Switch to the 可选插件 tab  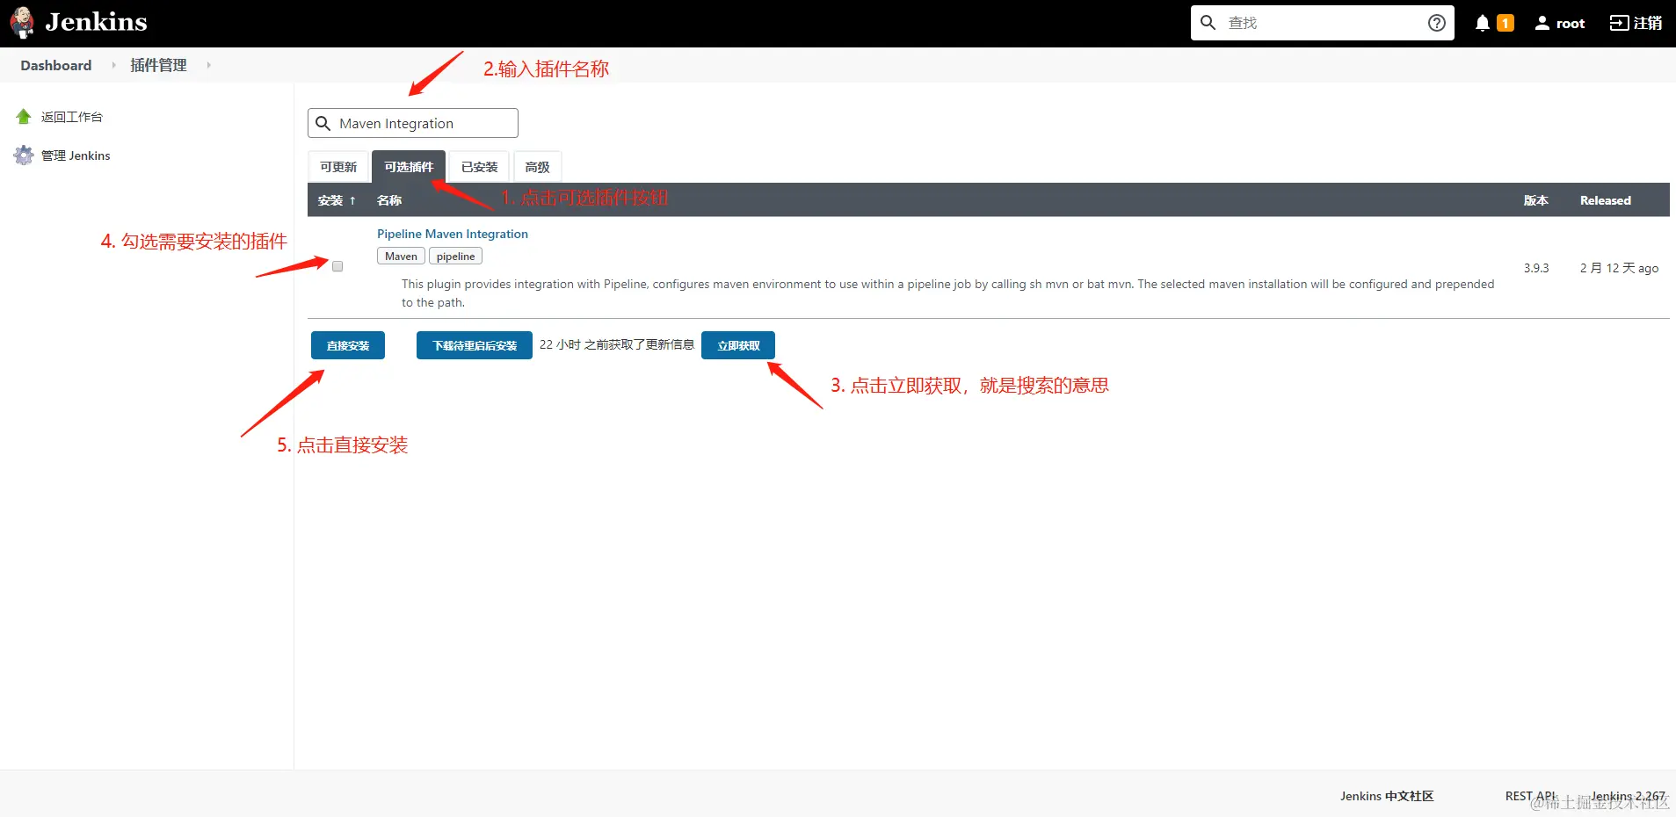click(409, 167)
